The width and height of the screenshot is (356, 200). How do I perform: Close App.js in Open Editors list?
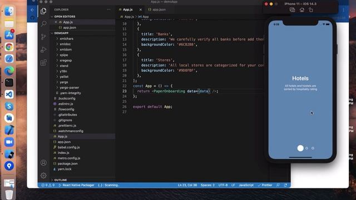tap(56, 22)
